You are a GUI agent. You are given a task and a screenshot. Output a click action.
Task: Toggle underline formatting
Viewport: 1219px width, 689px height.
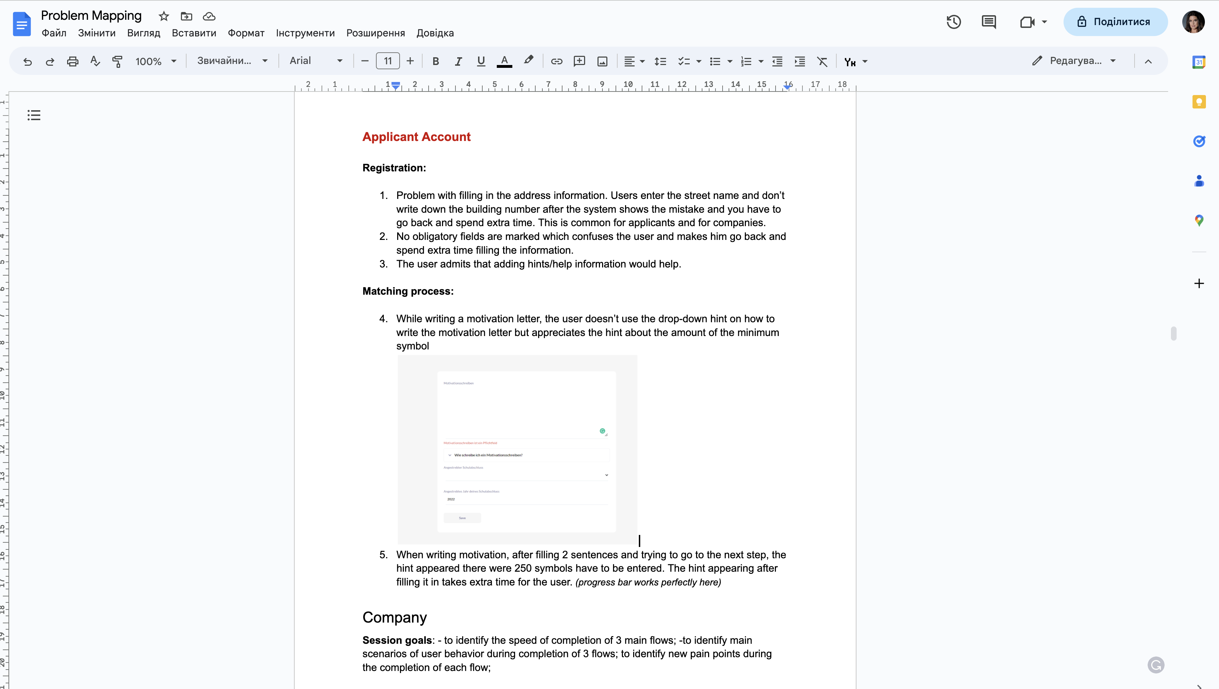481,61
